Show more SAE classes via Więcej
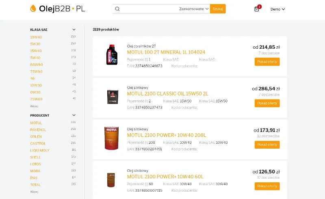This screenshot has width=325, height=199. click(34, 106)
